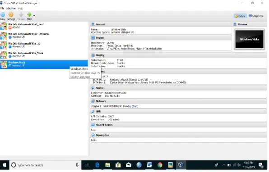The width and height of the screenshot is (269, 172).
Task: Click the taskbar microphone icon
Action: [77, 165]
